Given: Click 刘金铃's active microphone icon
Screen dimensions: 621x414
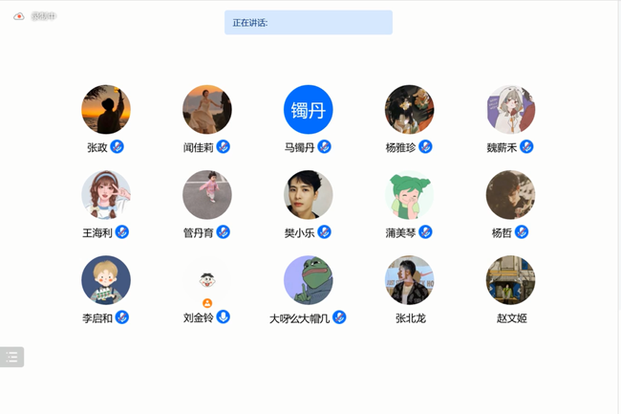Looking at the screenshot, I should click(x=223, y=316).
